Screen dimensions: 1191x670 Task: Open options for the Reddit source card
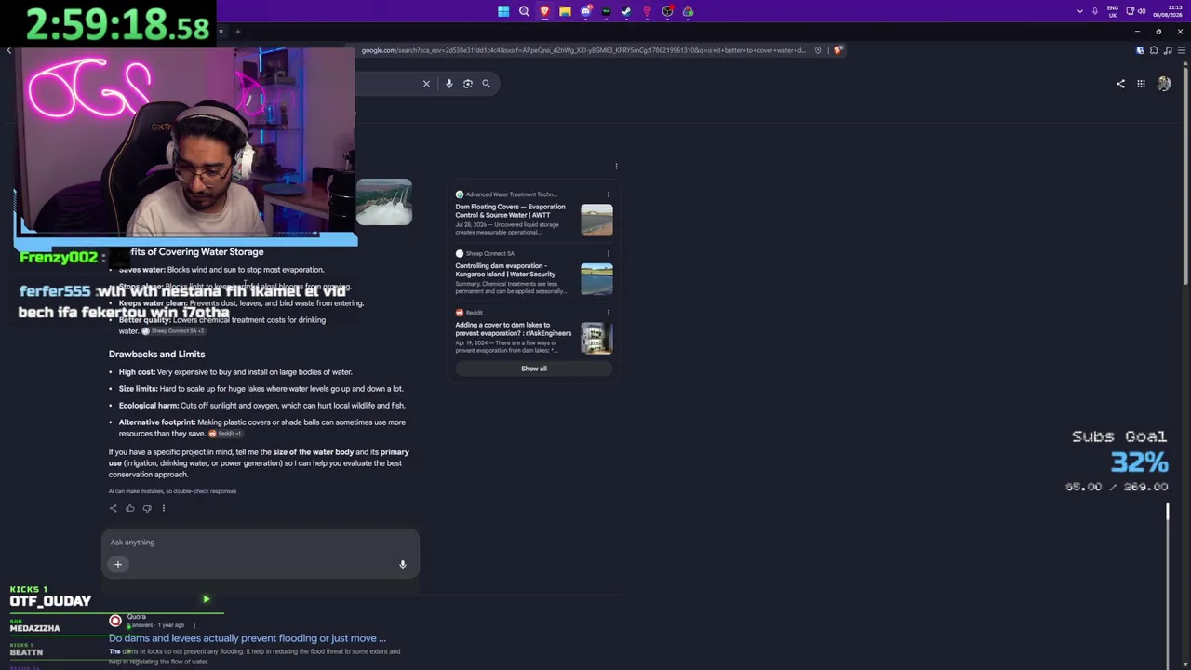[x=609, y=313]
